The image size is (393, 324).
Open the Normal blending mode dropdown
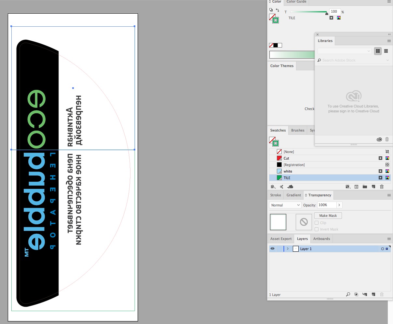[x=285, y=205]
